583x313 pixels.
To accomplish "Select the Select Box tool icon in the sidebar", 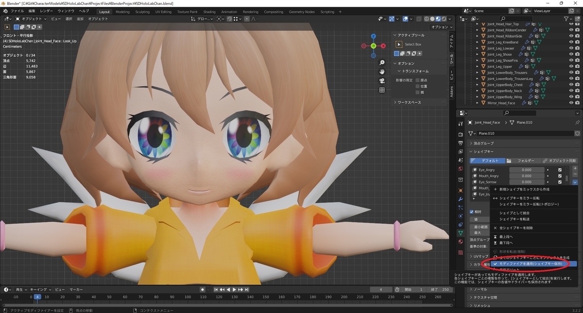I will 399,44.
